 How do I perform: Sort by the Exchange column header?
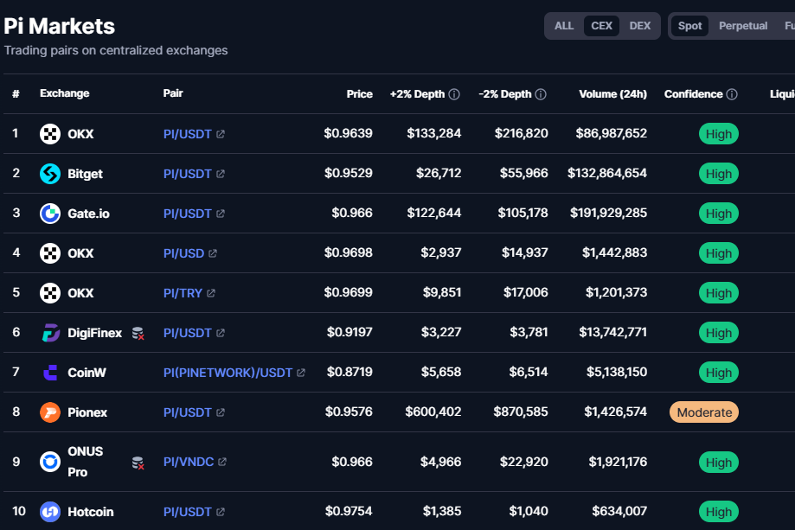click(x=64, y=93)
